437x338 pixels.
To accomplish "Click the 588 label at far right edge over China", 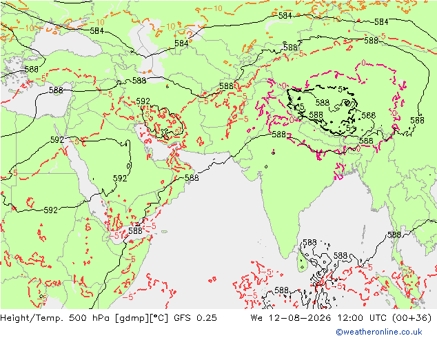I will point(417,120).
